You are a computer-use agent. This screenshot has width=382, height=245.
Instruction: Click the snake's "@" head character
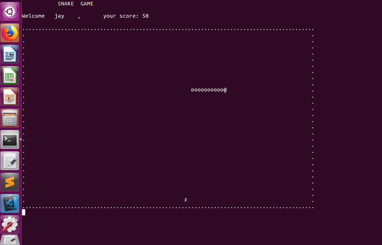[225, 90]
